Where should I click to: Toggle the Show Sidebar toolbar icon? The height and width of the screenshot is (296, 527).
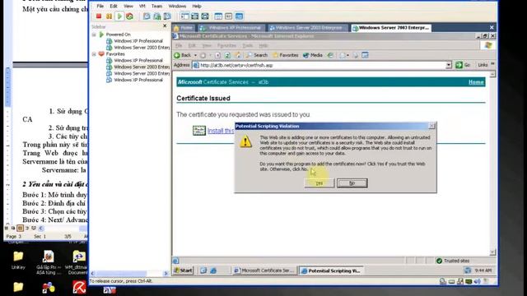[184, 16]
